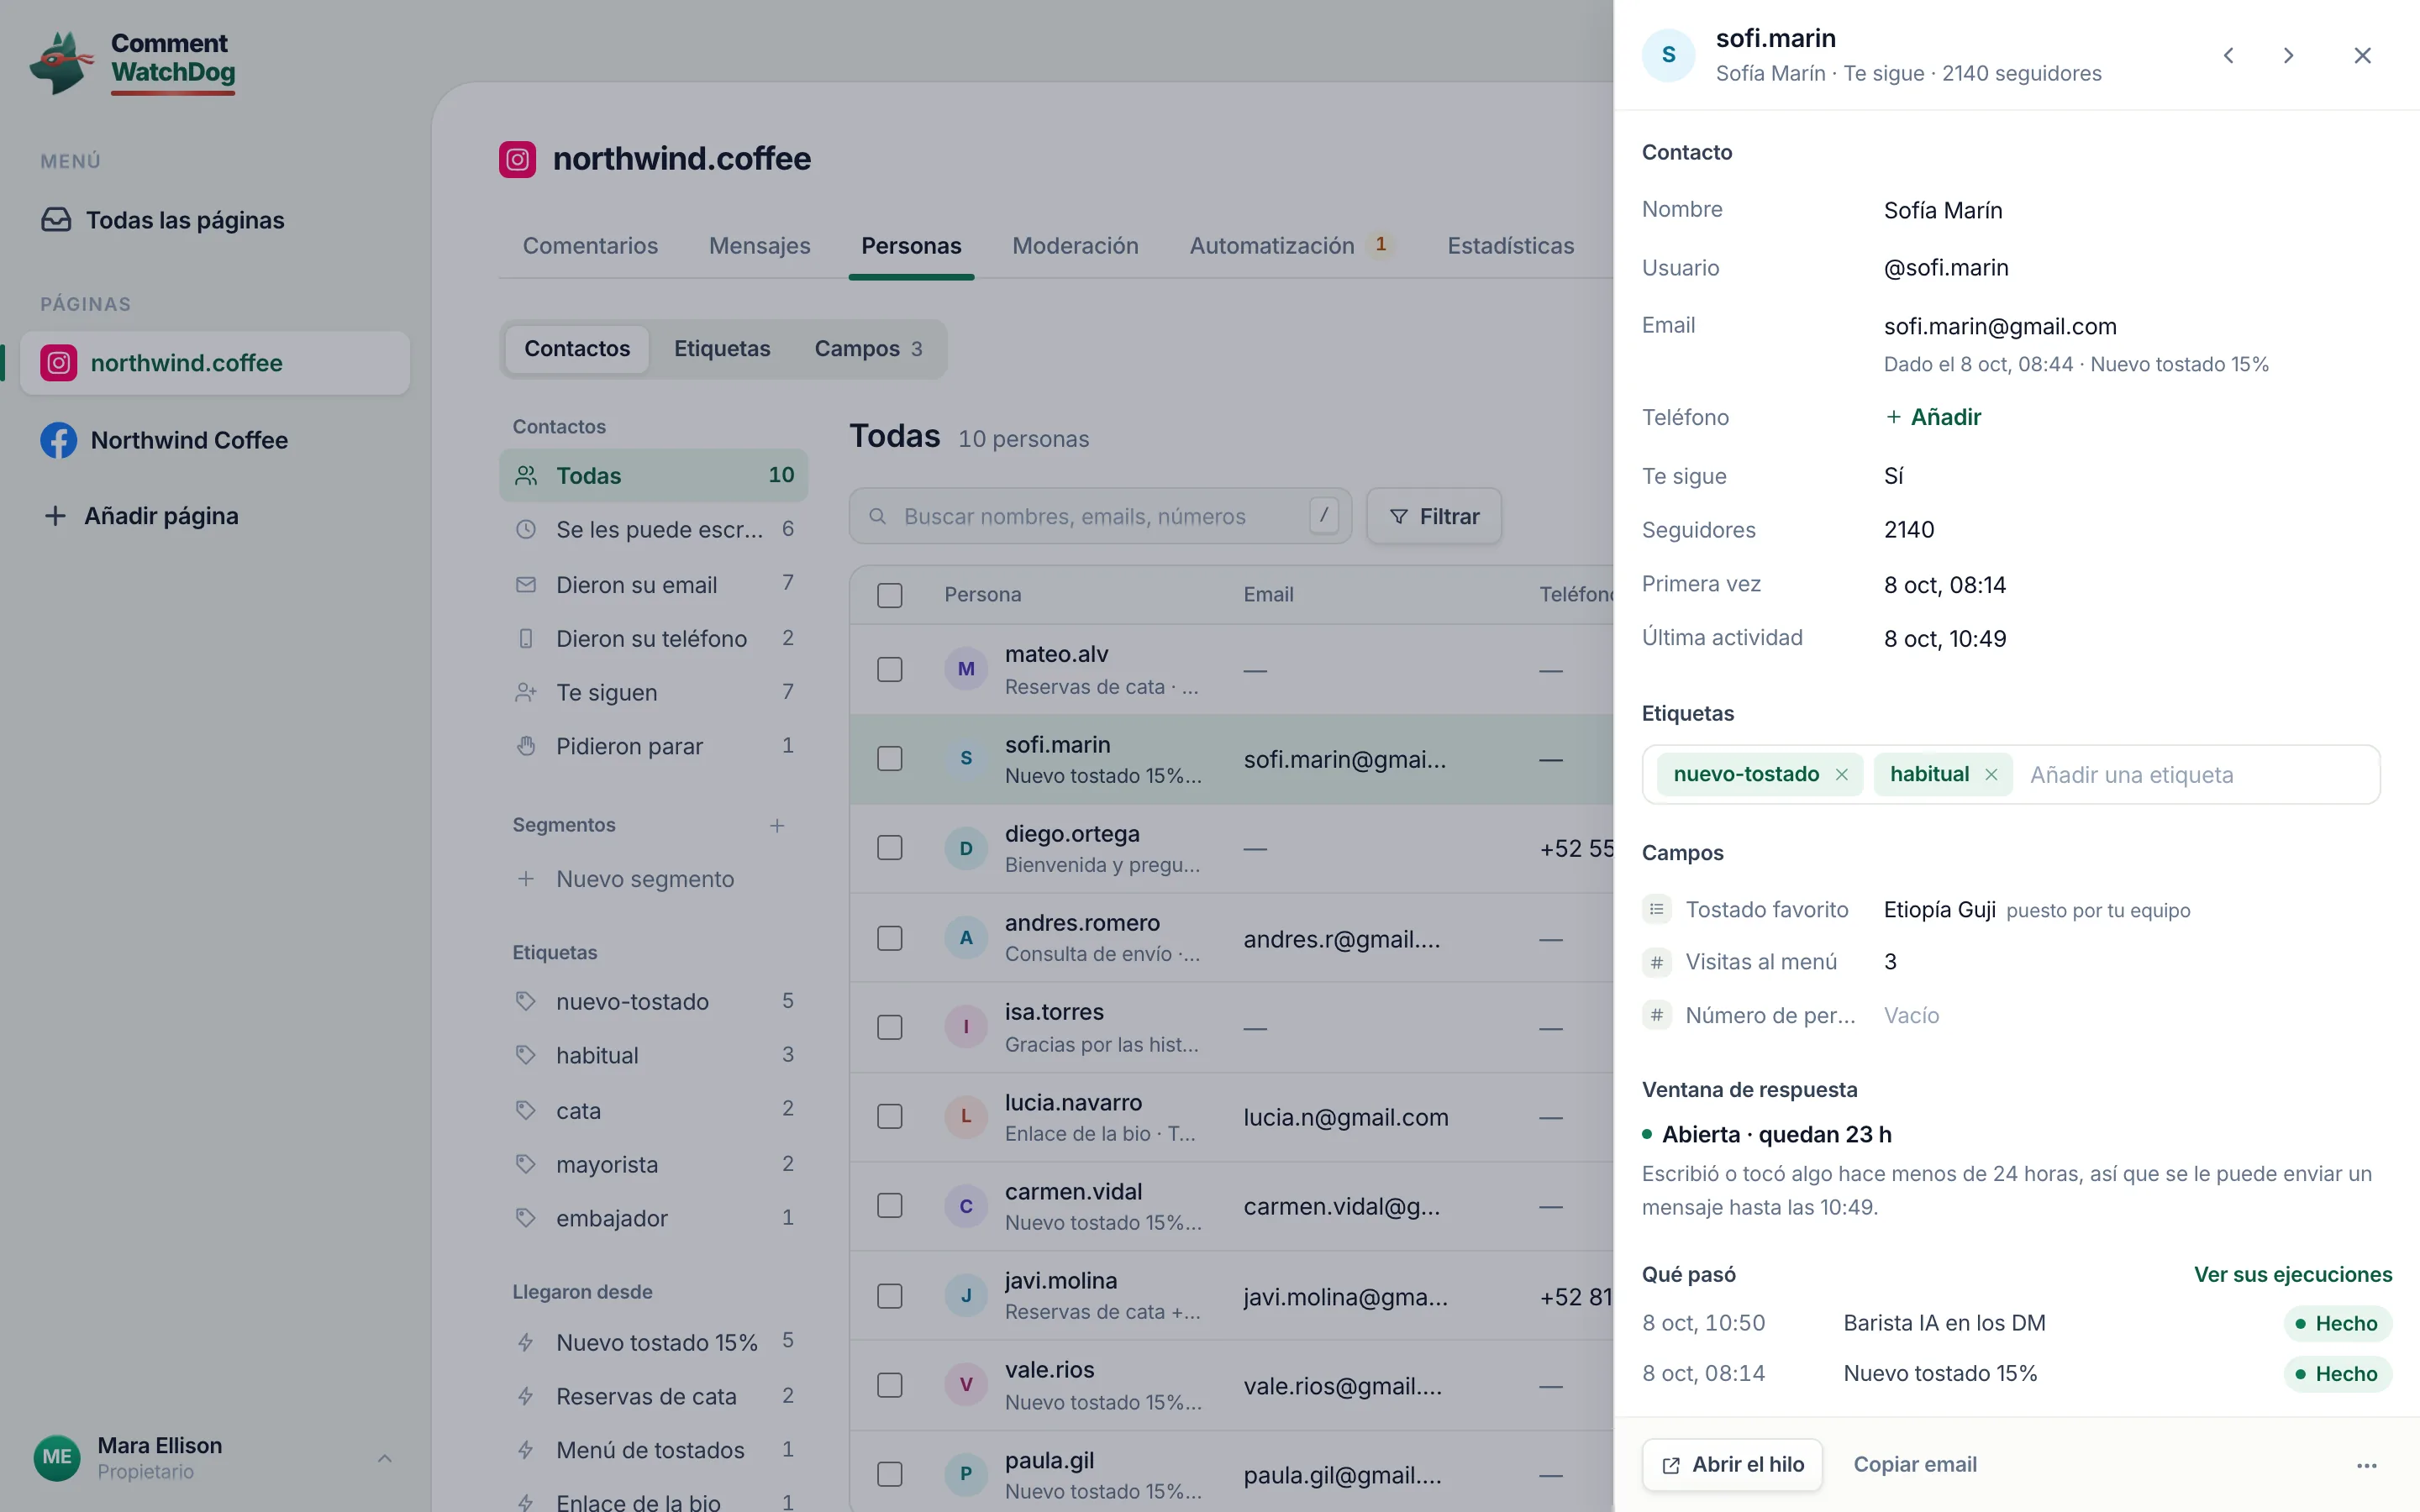Open Ver sus ejecuciones link

[2293, 1275]
